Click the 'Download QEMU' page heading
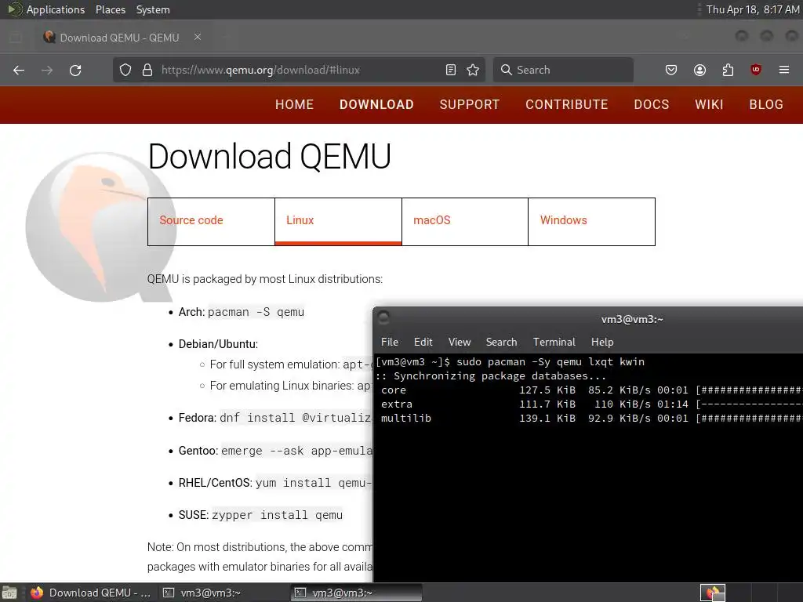Viewport: 803px width, 602px height. (x=270, y=156)
